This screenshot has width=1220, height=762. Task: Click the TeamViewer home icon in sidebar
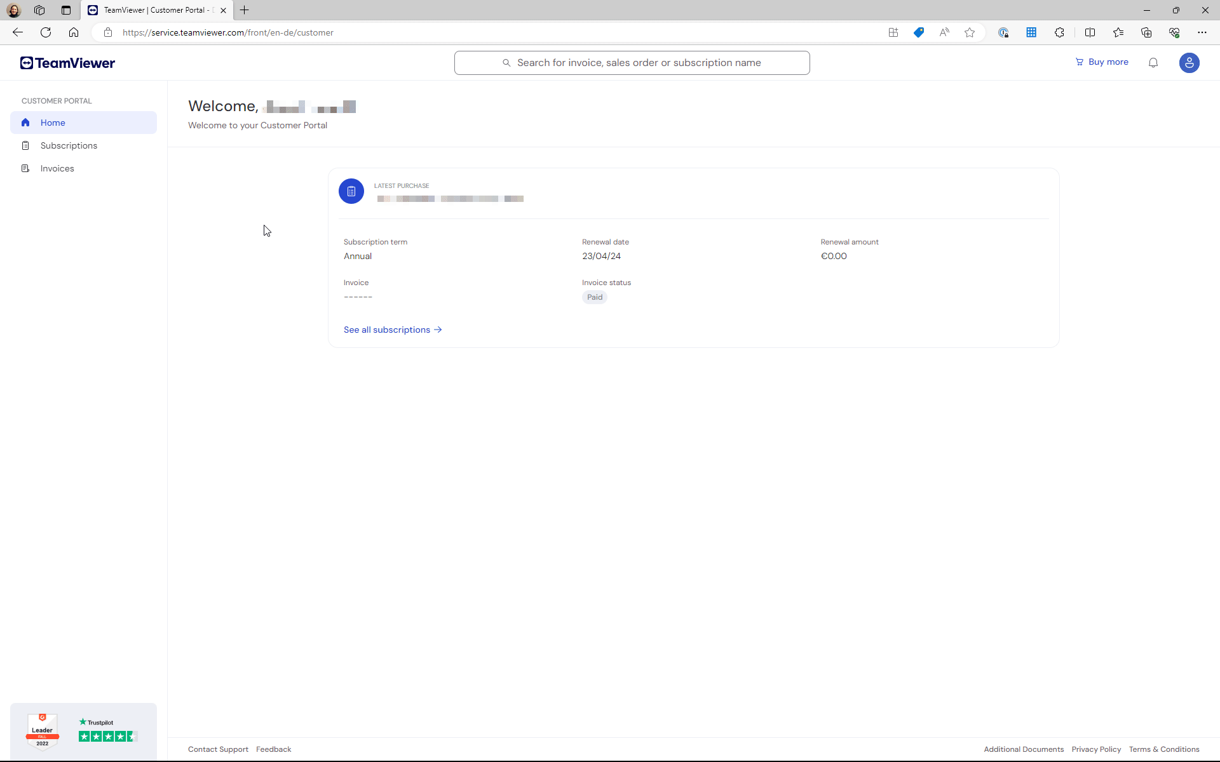point(25,122)
